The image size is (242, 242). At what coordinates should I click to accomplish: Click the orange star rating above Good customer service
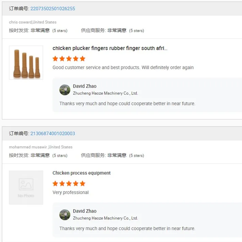(x=69, y=59)
